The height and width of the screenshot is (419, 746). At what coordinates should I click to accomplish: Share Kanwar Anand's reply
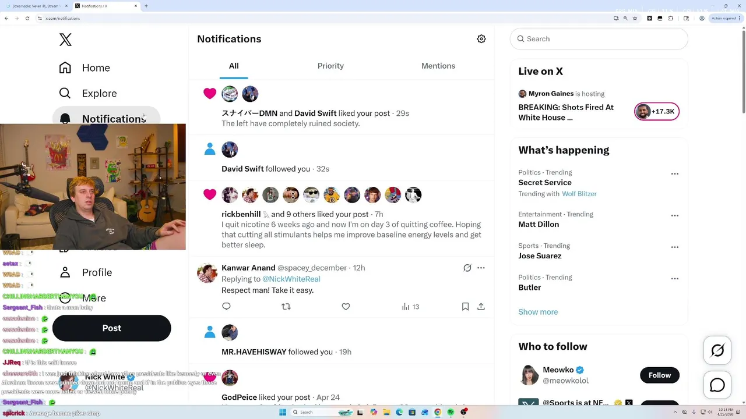tap(481, 307)
